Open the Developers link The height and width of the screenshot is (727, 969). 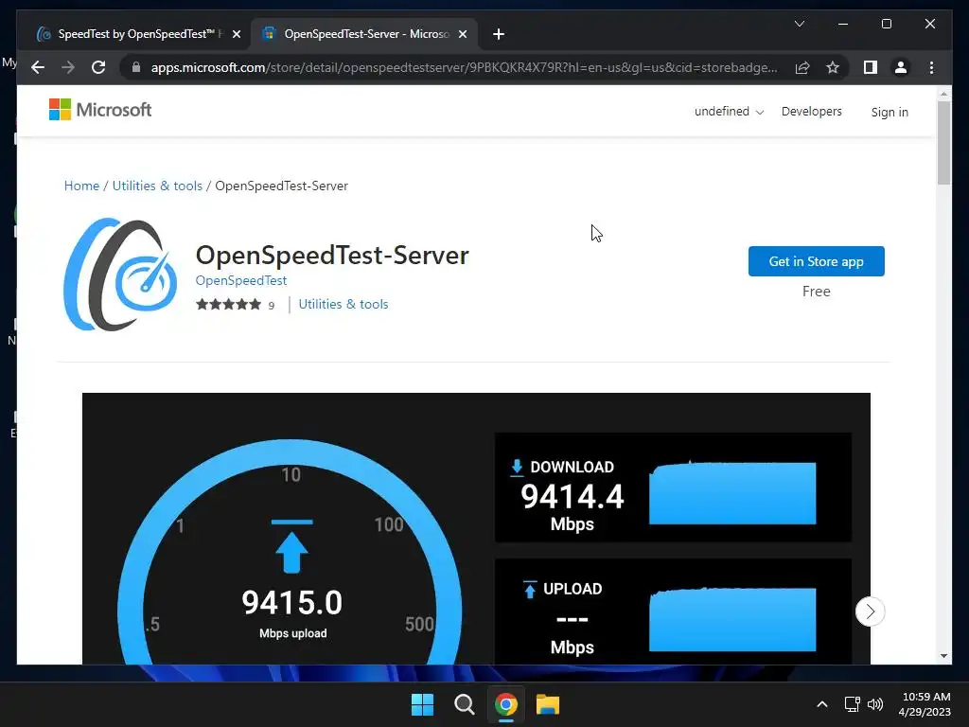(x=811, y=112)
